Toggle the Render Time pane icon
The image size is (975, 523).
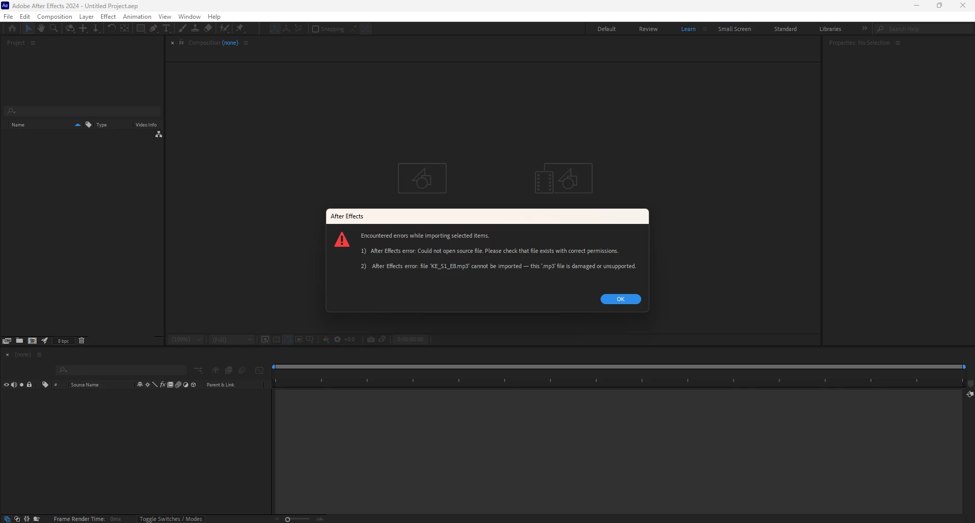(37, 519)
